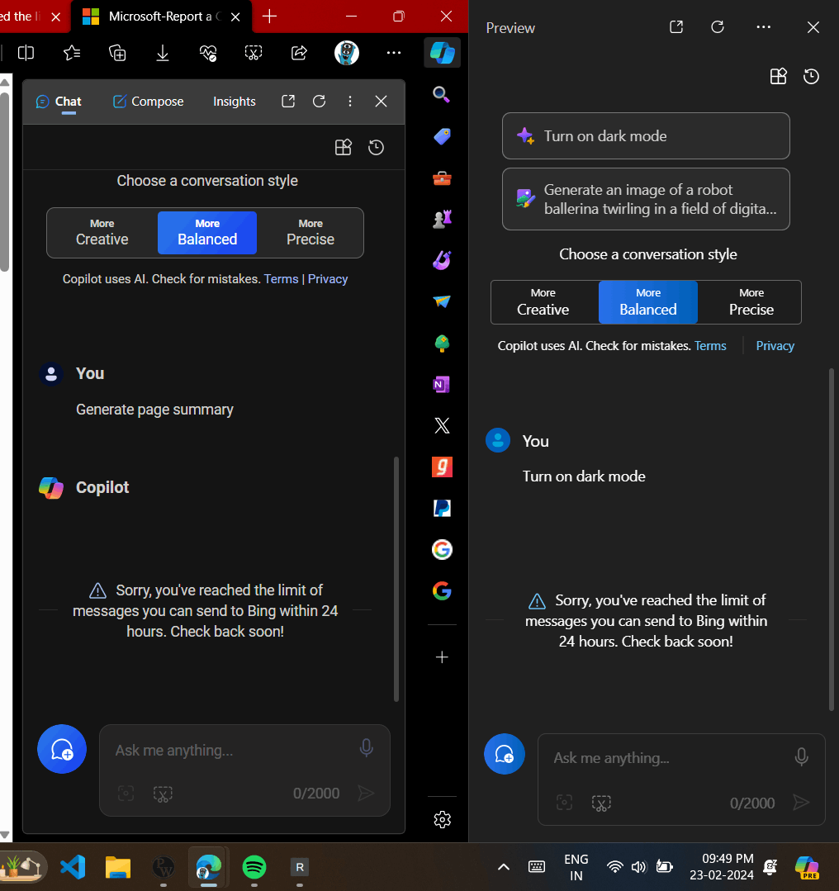Open sidebar settings gear

[x=443, y=819]
